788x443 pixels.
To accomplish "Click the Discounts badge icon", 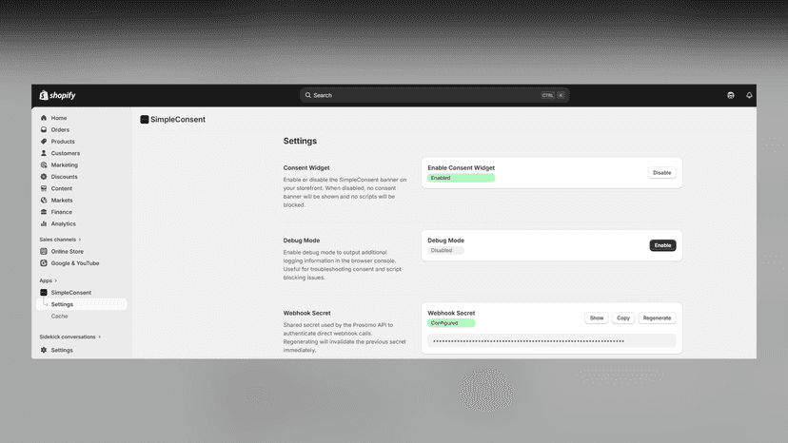I will (44, 177).
